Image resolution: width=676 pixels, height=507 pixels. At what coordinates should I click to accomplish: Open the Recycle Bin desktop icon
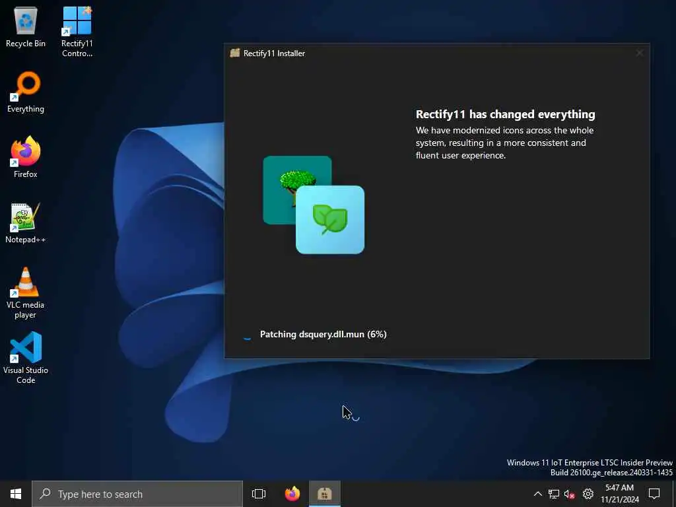point(26,26)
